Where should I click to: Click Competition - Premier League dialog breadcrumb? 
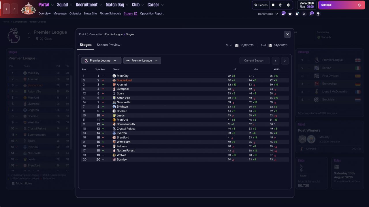pyautogui.click(x=106, y=34)
